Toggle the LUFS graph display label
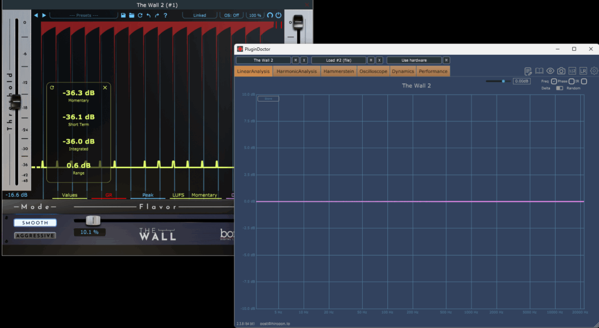Image resolution: width=599 pixels, height=328 pixels. (178, 195)
